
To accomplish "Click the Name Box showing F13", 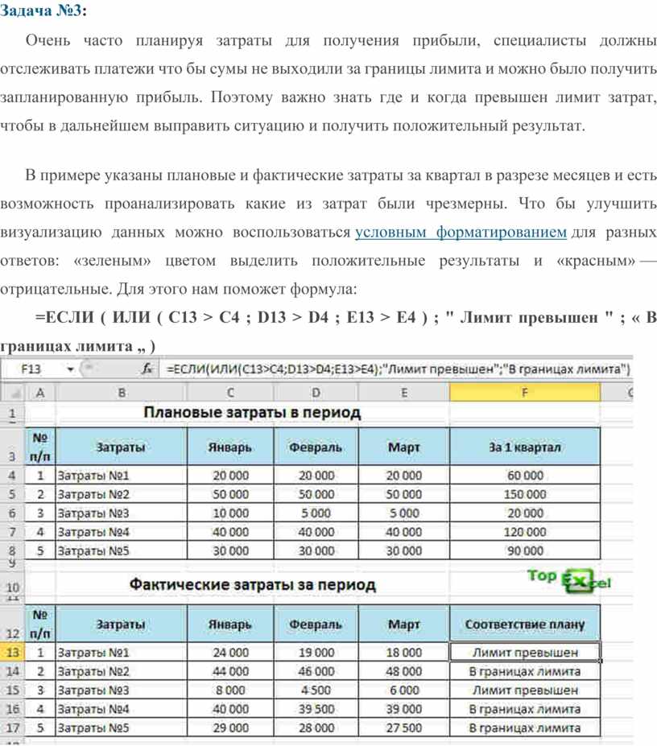I will click(32, 369).
